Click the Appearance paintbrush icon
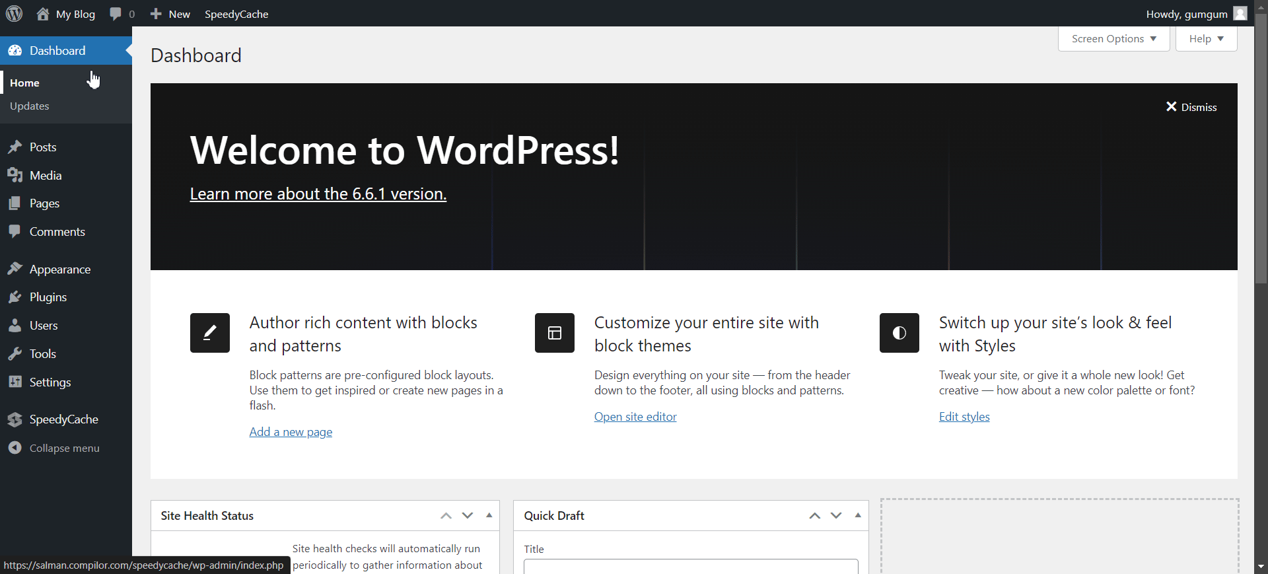Screen dimensions: 1268x574 tap(15, 269)
